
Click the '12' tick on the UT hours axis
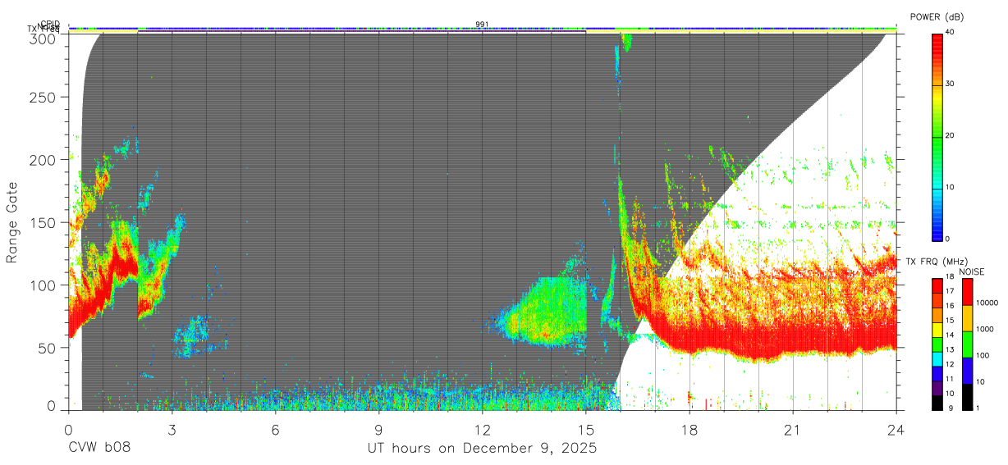pyautogui.click(x=482, y=430)
